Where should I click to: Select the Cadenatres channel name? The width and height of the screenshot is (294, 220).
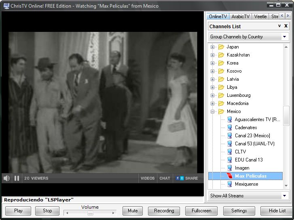(246, 128)
